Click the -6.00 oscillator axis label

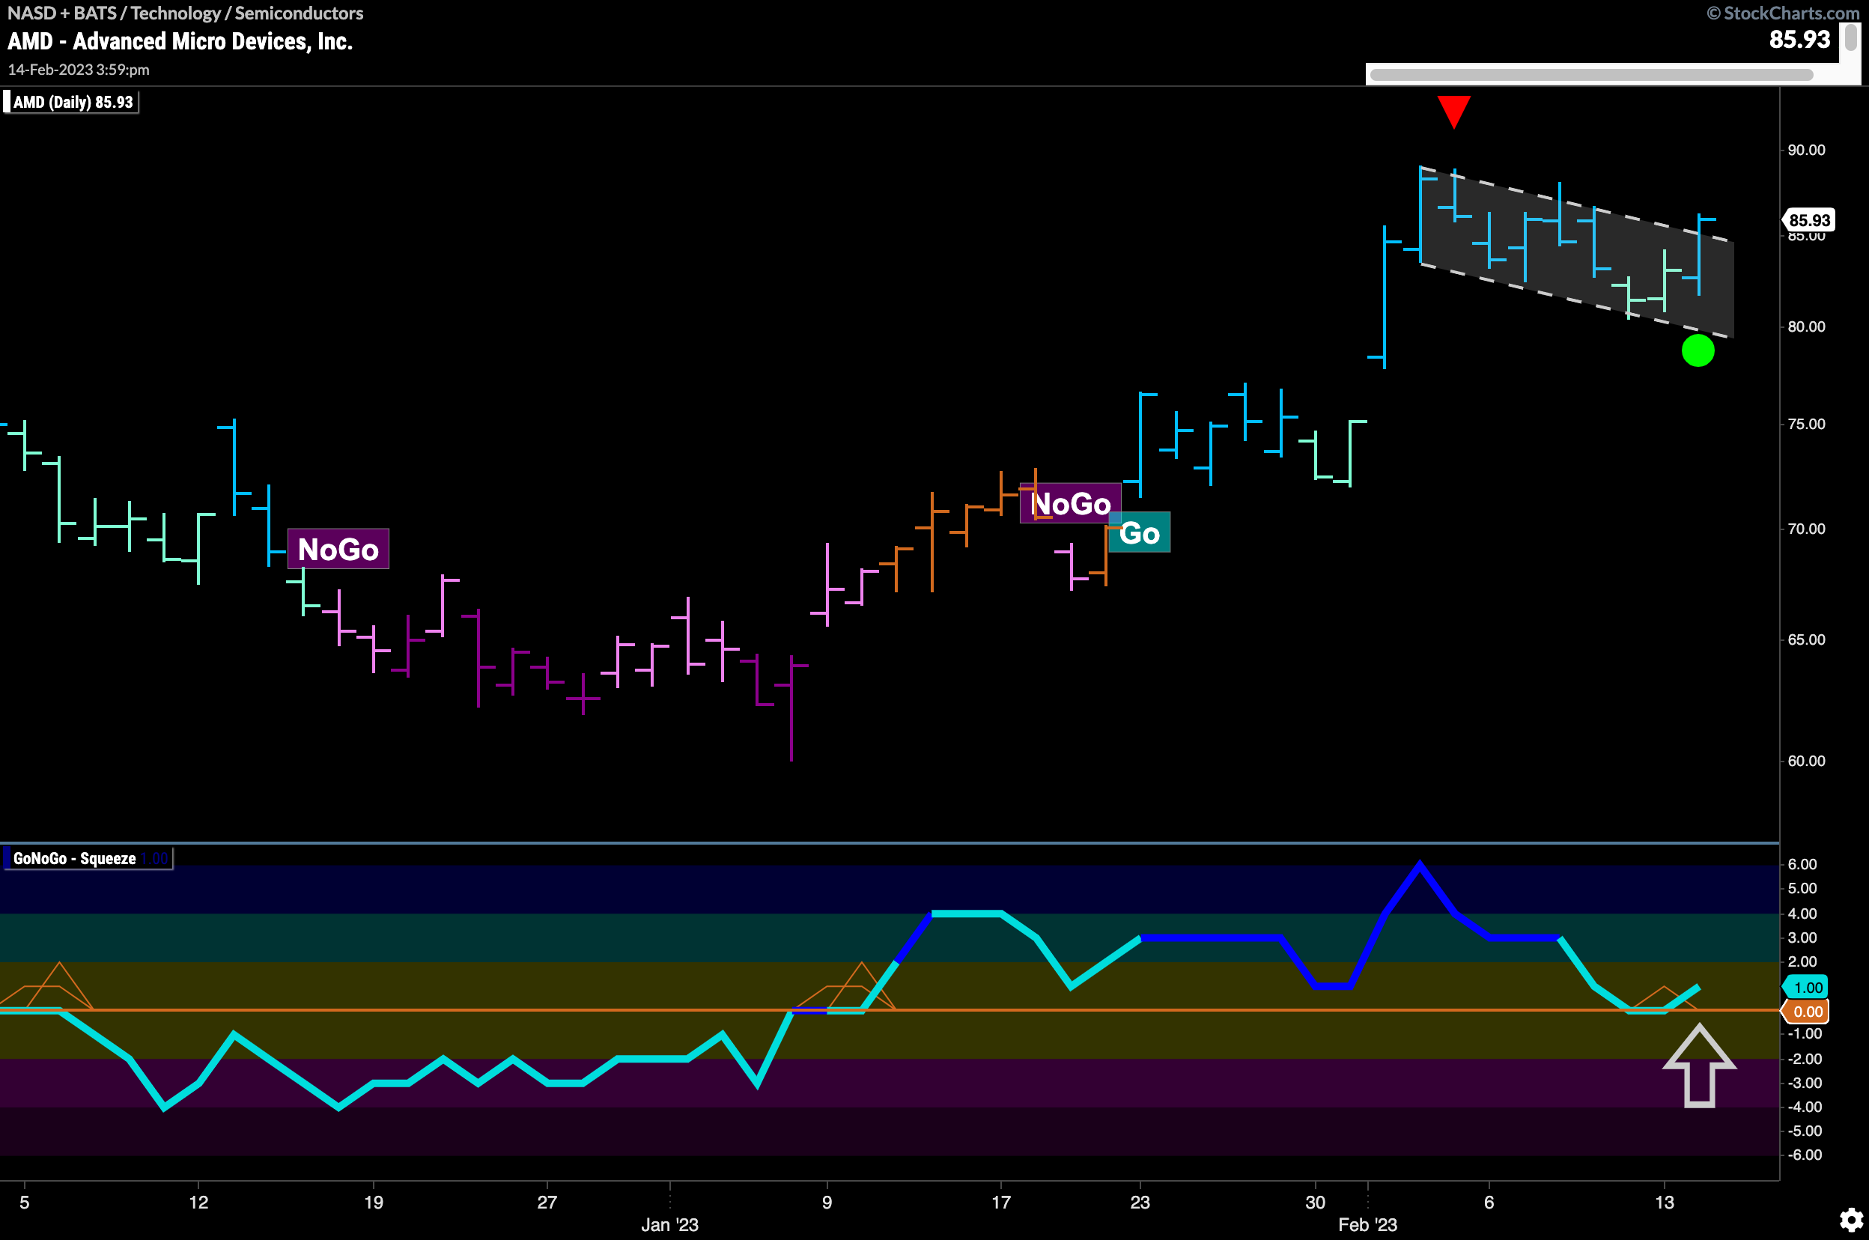pyautogui.click(x=1805, y=1155)
